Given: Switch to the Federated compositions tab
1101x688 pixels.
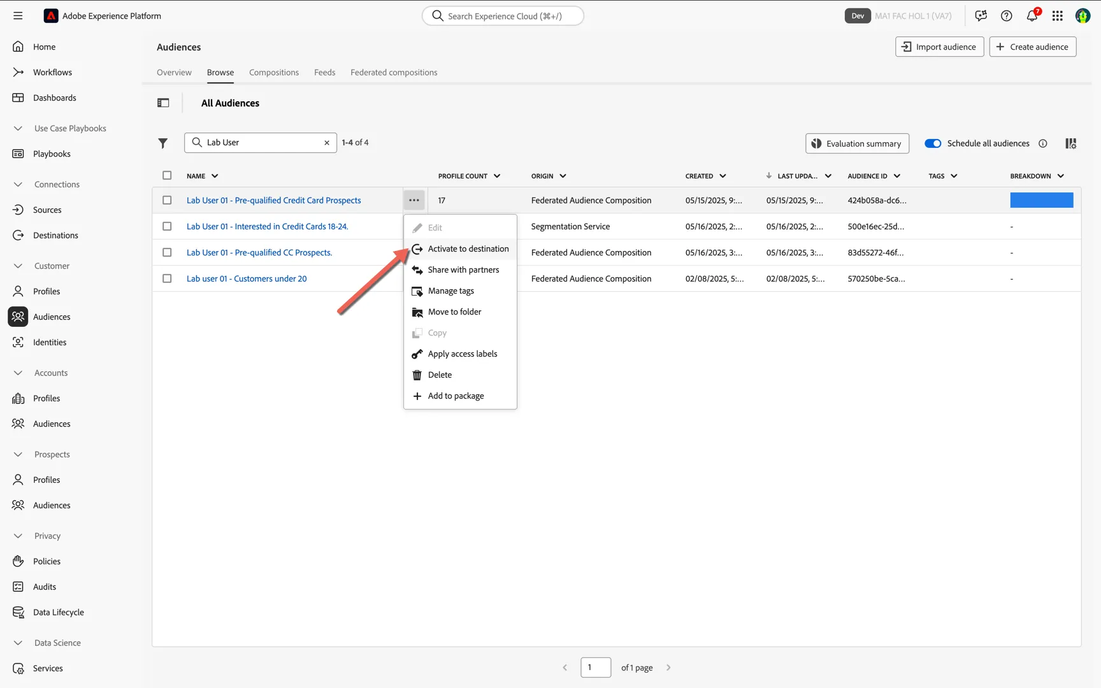Looking at the screenshot, I should point(394,72).
